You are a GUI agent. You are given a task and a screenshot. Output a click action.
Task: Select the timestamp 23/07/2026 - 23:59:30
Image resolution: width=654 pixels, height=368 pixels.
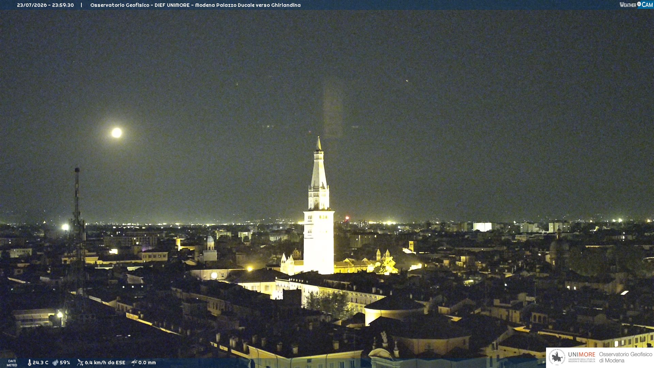coord(45,5)
